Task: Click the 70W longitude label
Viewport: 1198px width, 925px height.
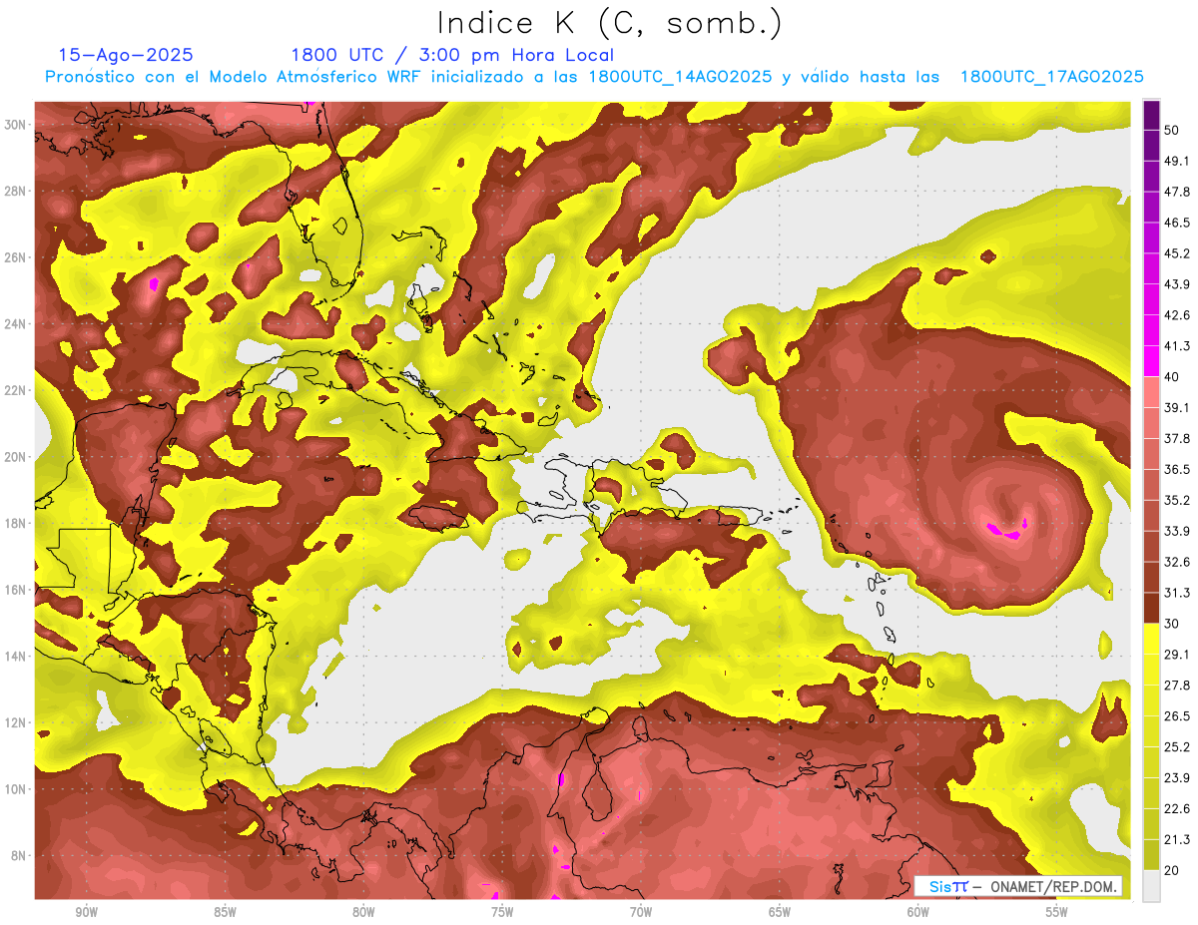Action: 641,912
